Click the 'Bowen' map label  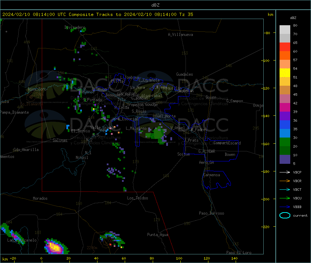(230, 154)
